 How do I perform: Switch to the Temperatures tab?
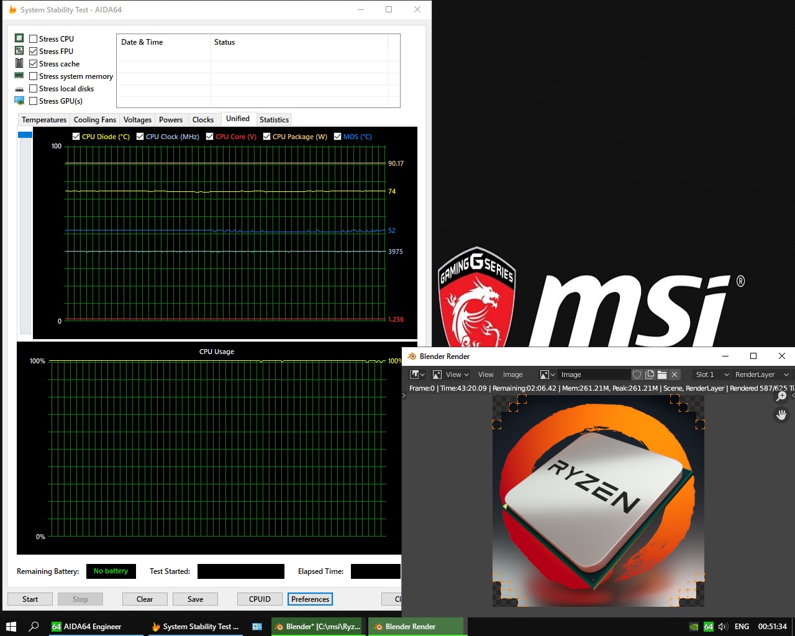[44, 120]
